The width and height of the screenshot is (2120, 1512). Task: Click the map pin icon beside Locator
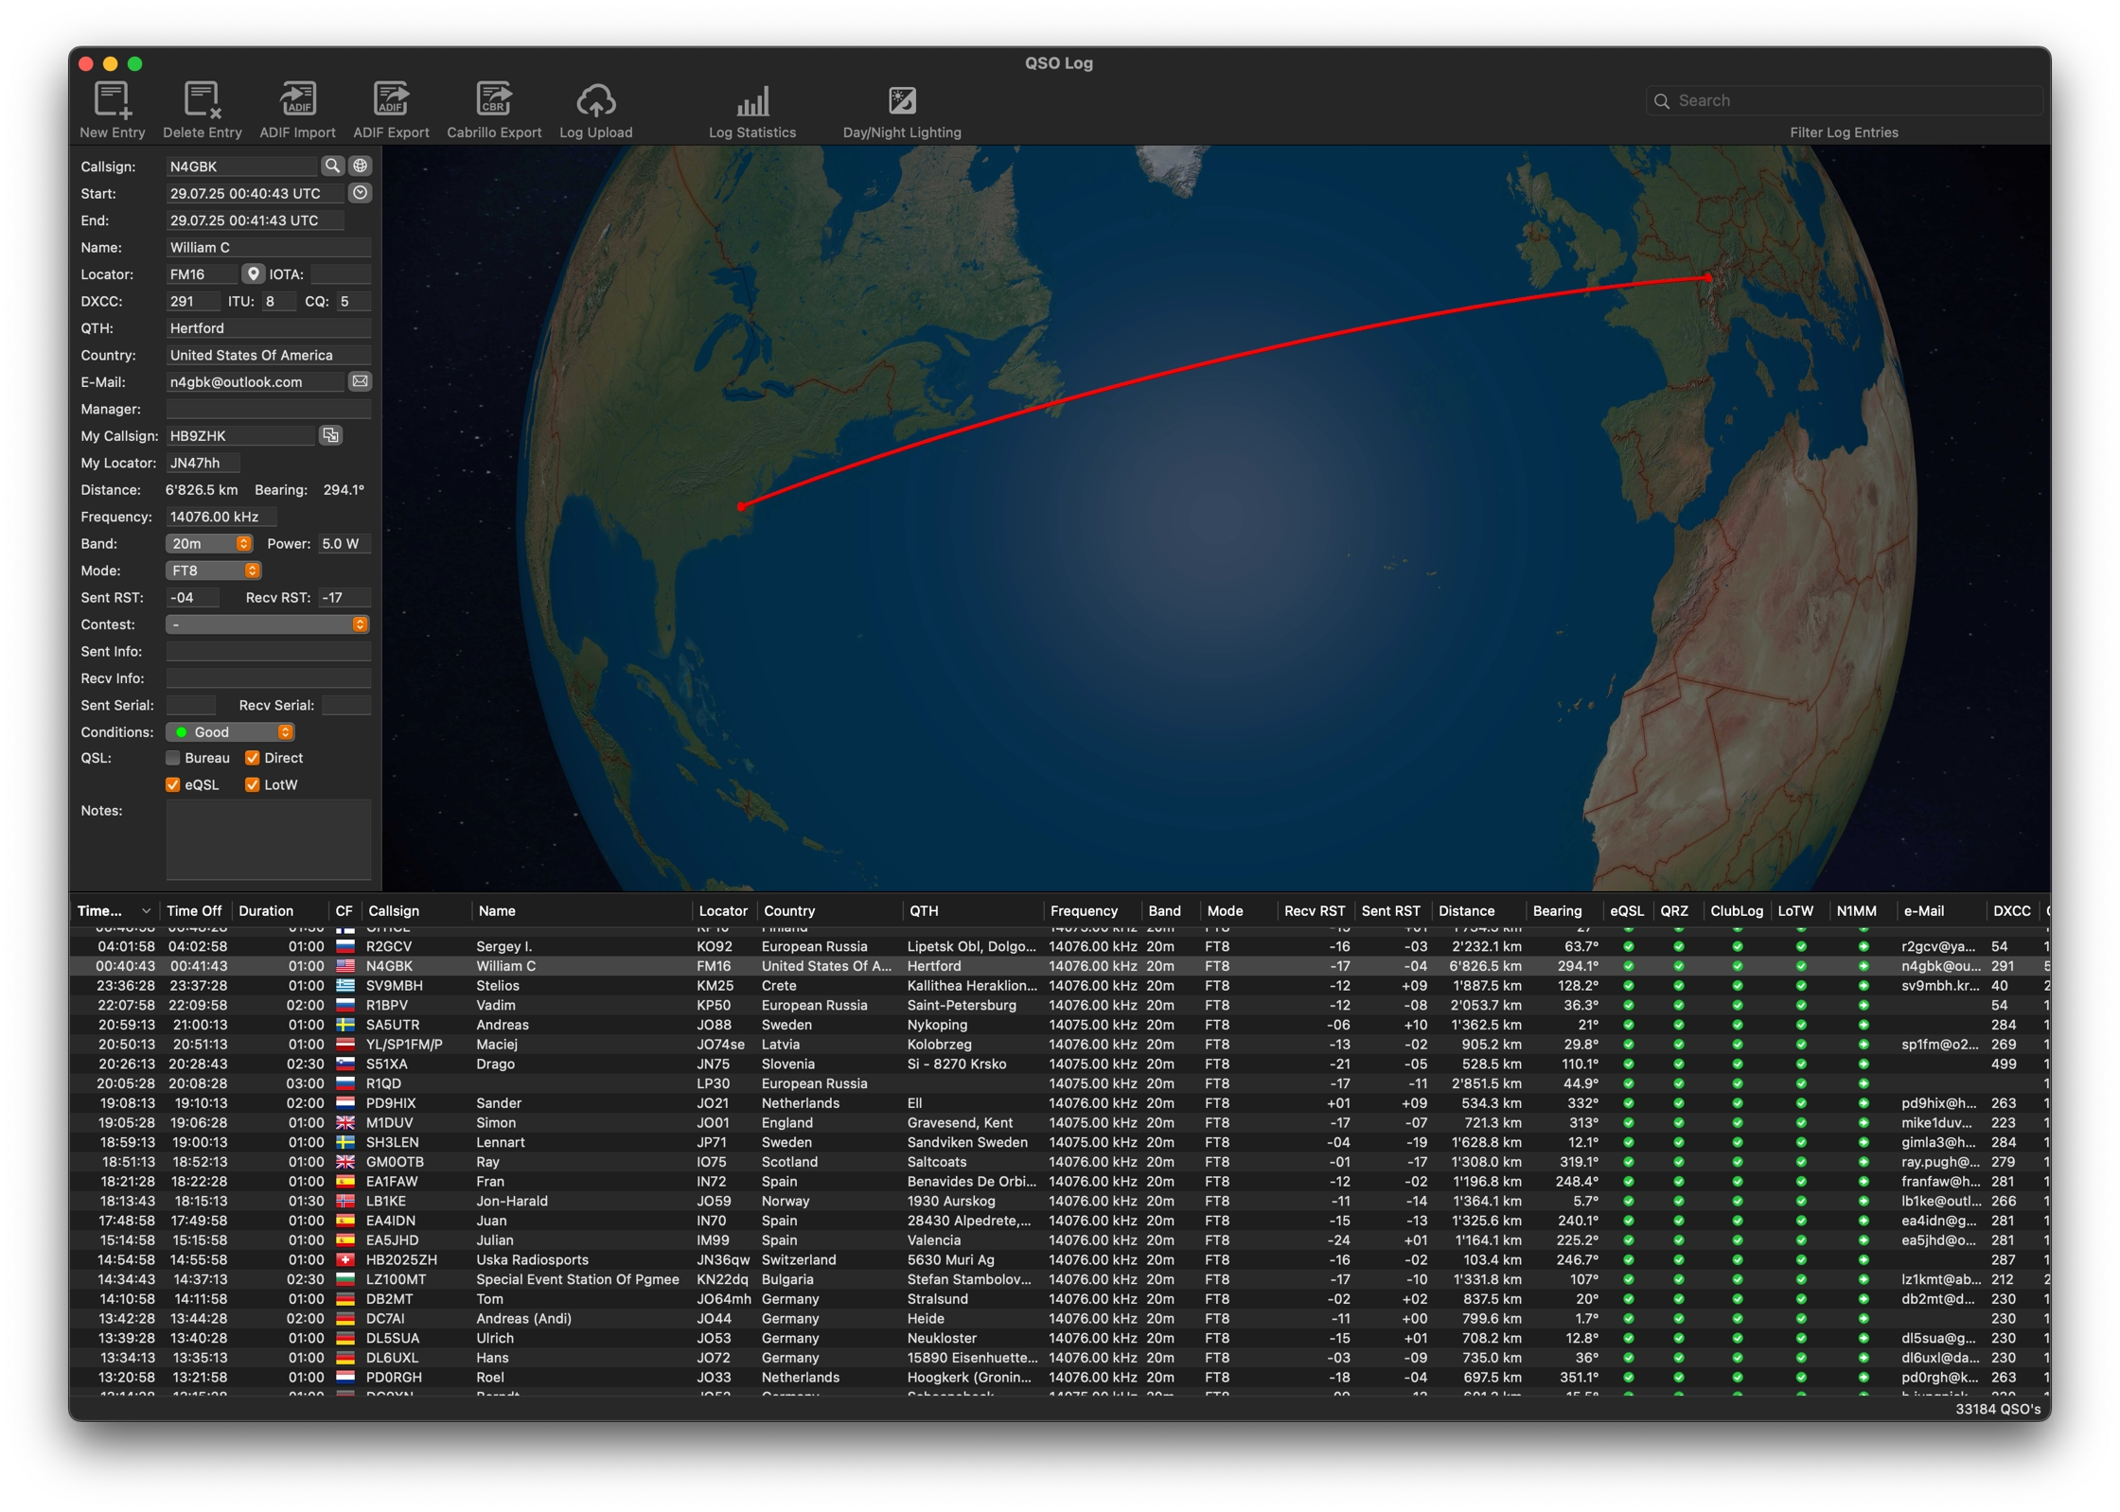coord(252,274)
